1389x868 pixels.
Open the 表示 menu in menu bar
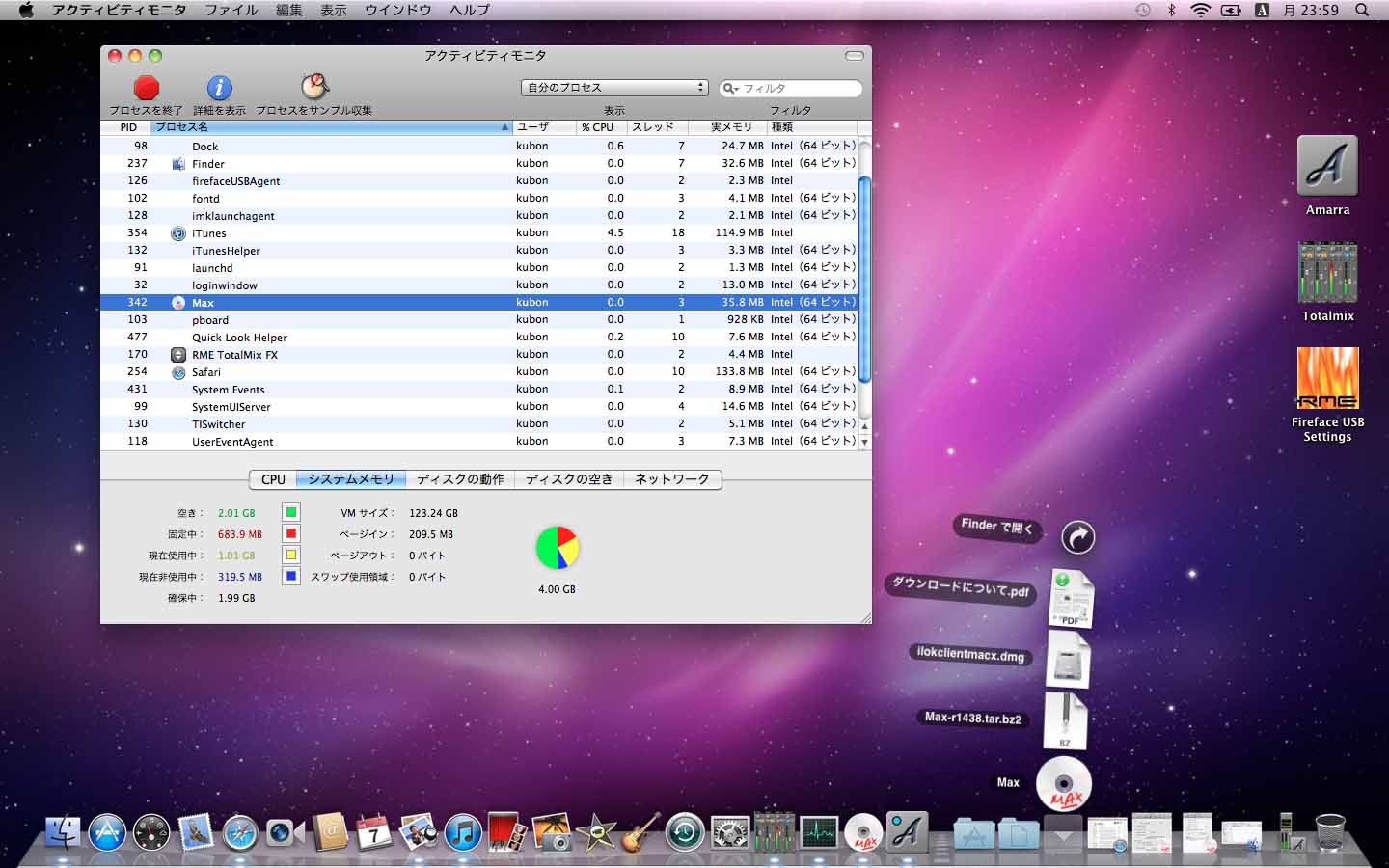click(334, 10)
